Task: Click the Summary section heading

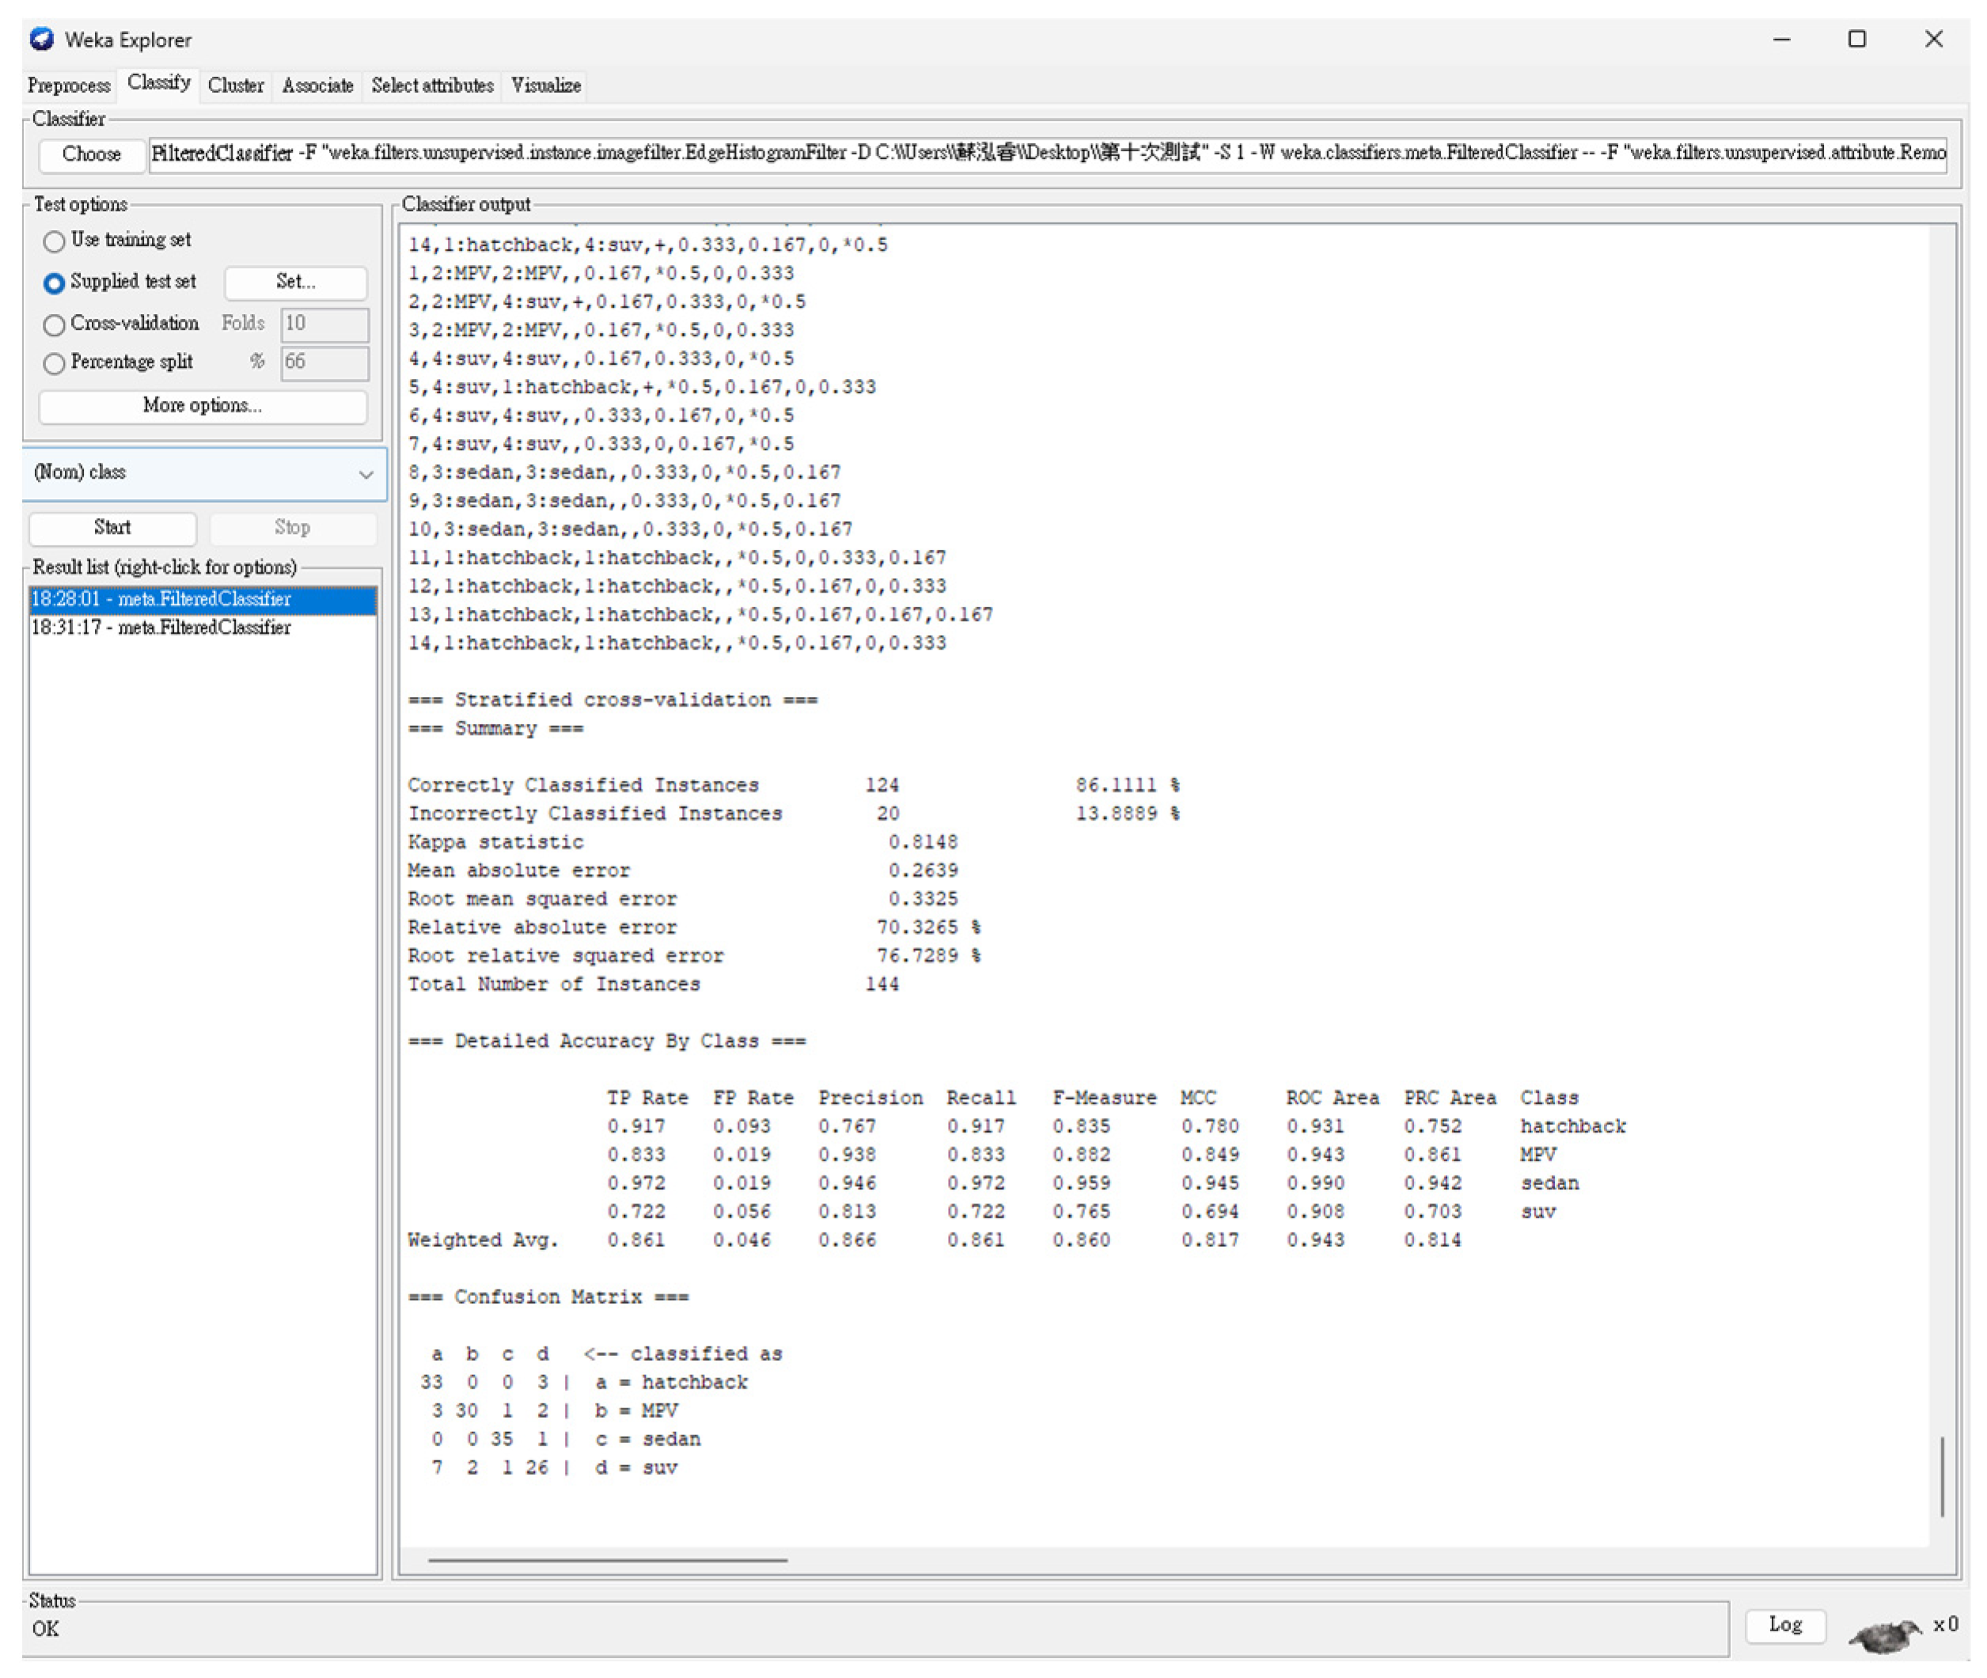Action: click(x=495, y=729)
